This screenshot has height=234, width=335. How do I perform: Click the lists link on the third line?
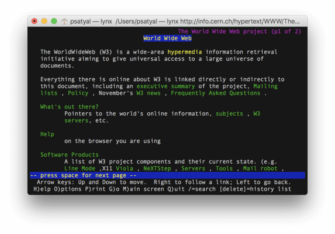[49, 93]
